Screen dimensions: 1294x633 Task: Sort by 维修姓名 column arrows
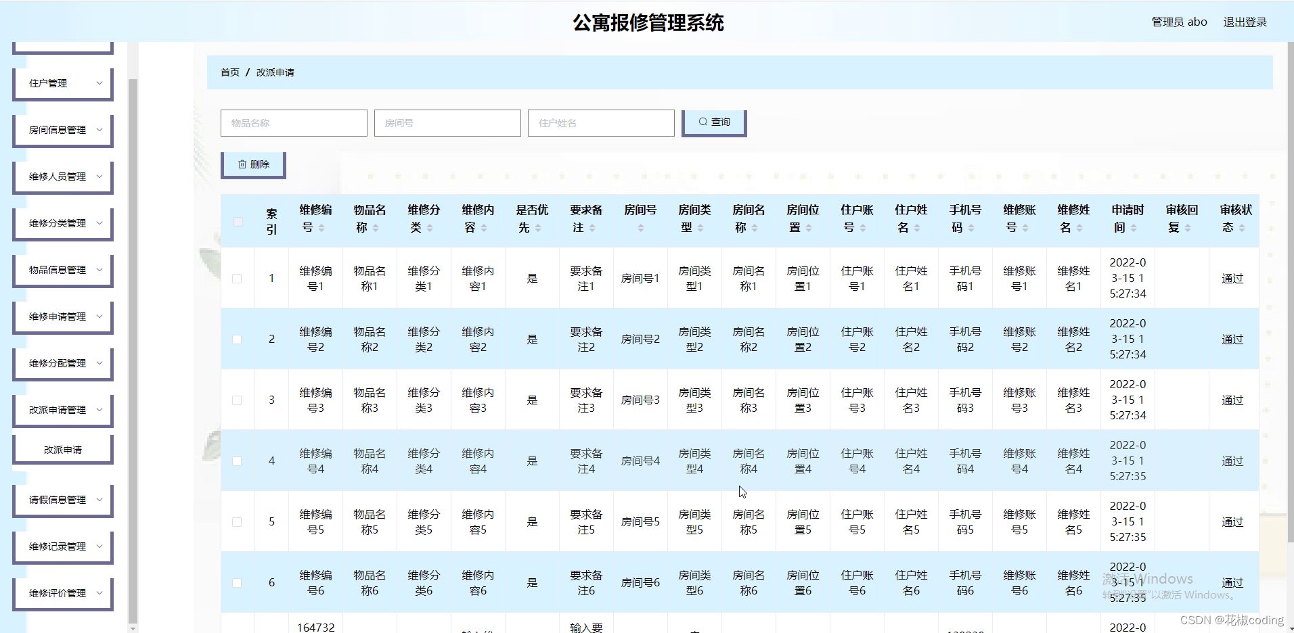(1079, 228)
